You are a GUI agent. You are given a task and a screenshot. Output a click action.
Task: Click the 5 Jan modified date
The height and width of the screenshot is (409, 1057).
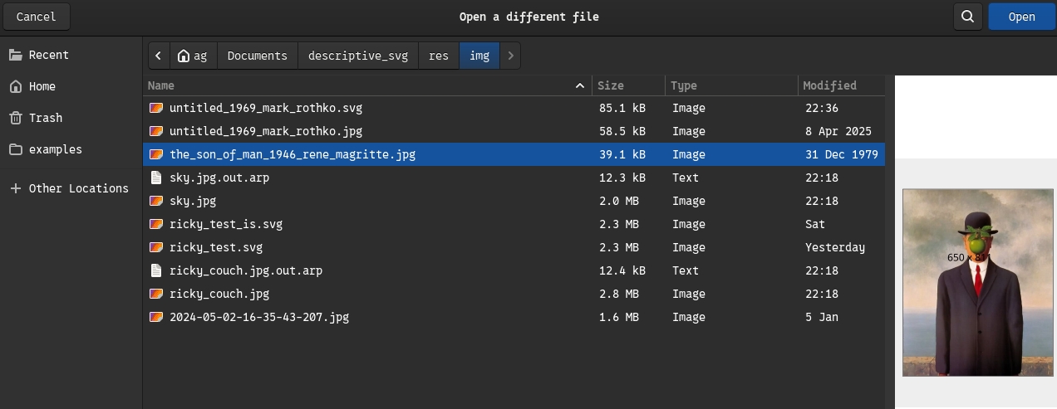coord(821,317)
